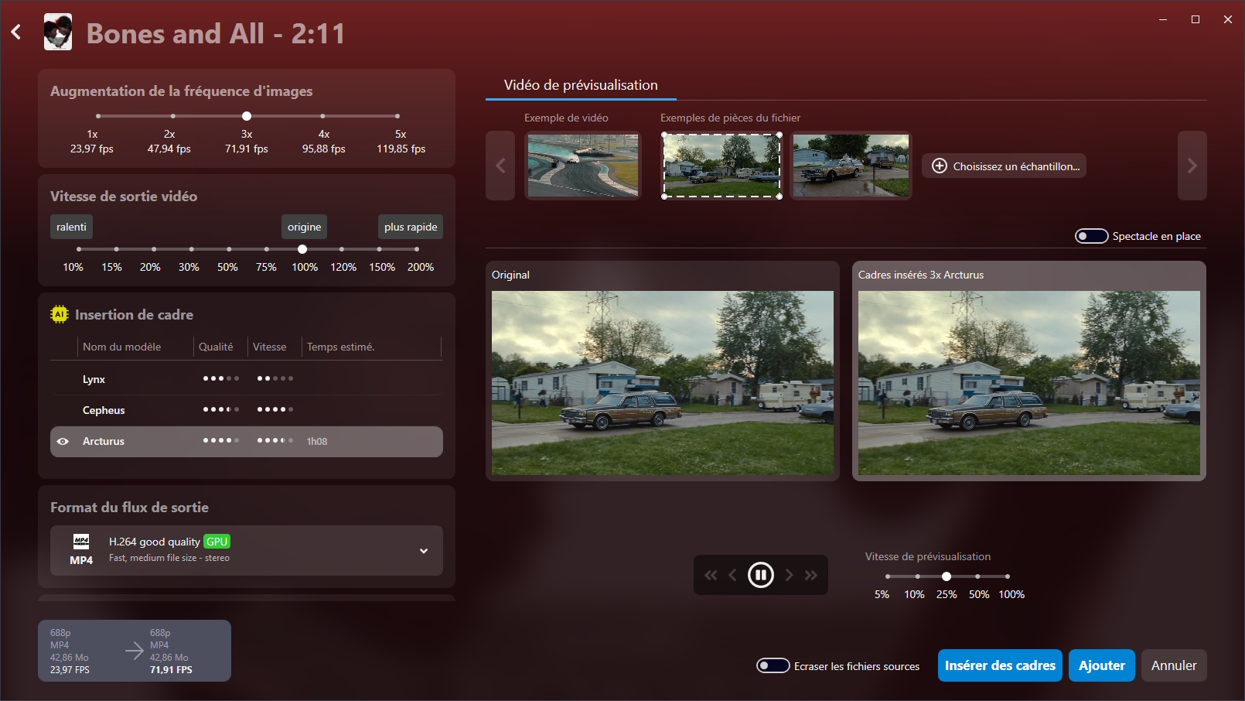This screenshot has width=1245, height=701.
Task: Minimize the application window
Action: point(1163,19)
